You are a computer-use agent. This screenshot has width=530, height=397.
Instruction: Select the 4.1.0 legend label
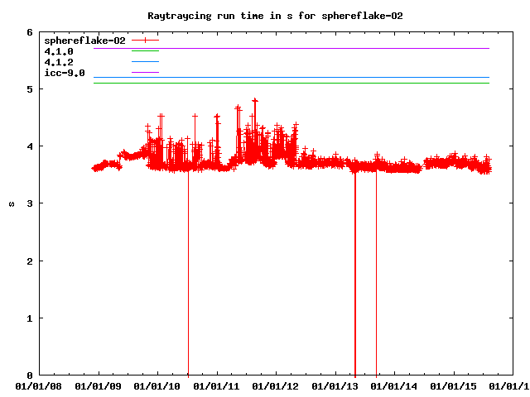(59, 51)
